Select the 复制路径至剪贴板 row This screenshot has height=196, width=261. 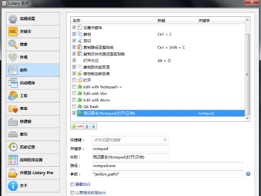point(161,47)
